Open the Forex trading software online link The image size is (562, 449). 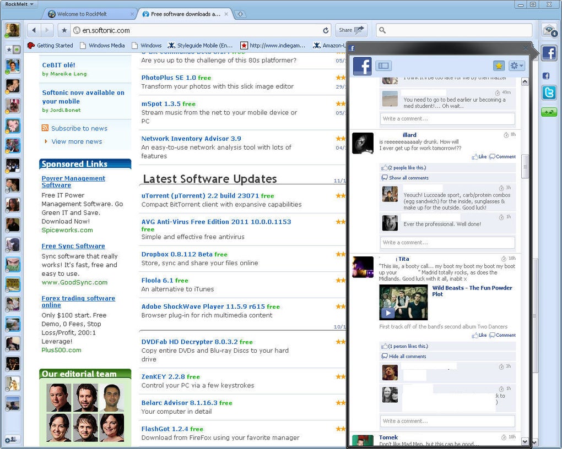(78, 302)
